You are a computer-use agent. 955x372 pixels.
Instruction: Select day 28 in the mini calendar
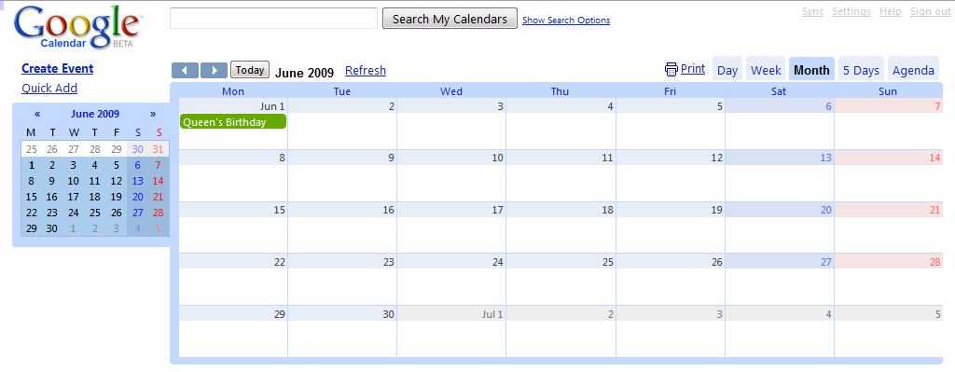pos(159,213)
